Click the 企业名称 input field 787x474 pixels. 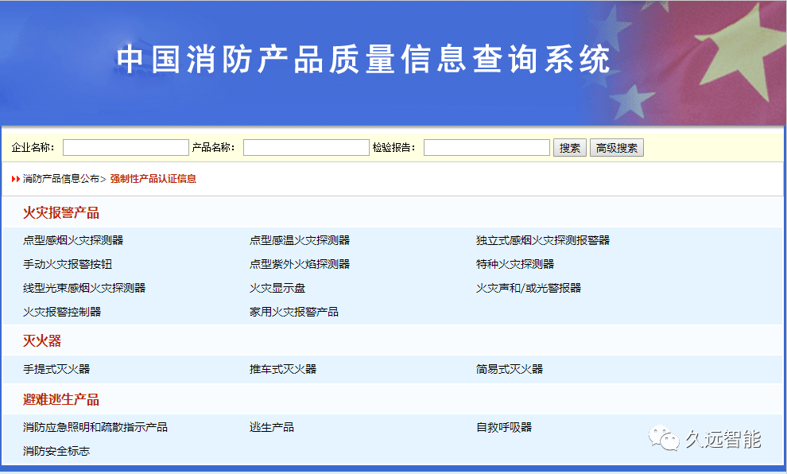click(x=126, y=148)
